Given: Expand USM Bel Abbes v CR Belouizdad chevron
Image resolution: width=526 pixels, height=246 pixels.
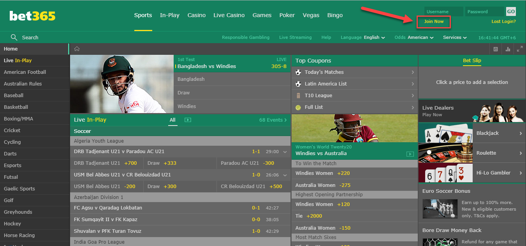Looking at the screenshot, I should click(x=285, y=175).
